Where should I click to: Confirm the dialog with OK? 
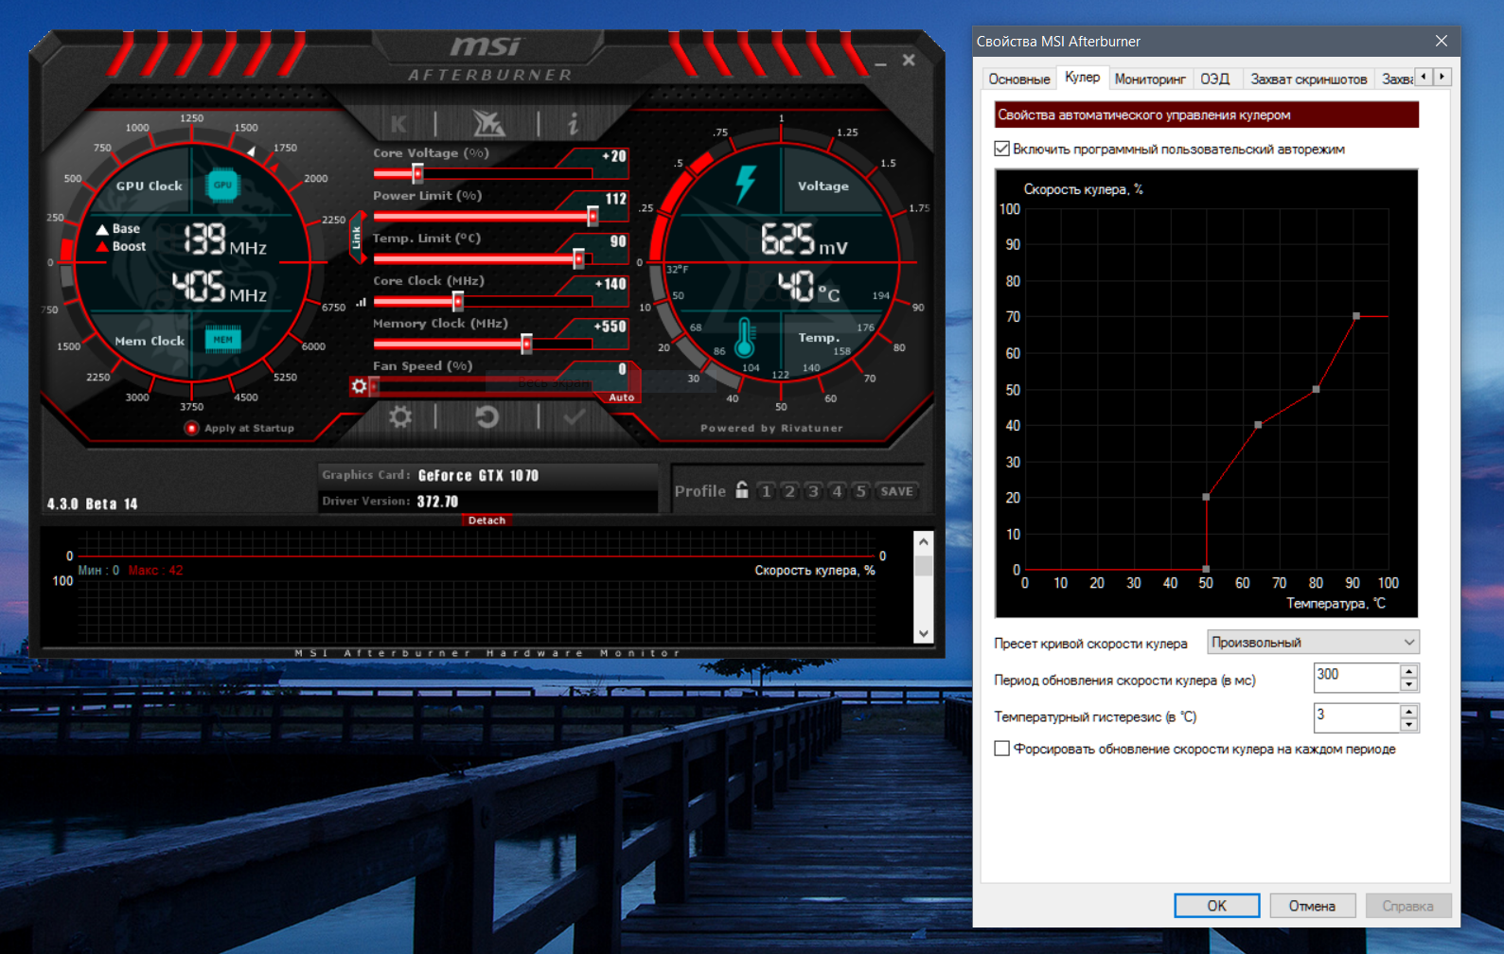(x=1217, y=906)
